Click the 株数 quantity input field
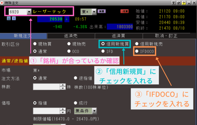The height and width of the screenshot is (125, 197). [x=46, y=87]
